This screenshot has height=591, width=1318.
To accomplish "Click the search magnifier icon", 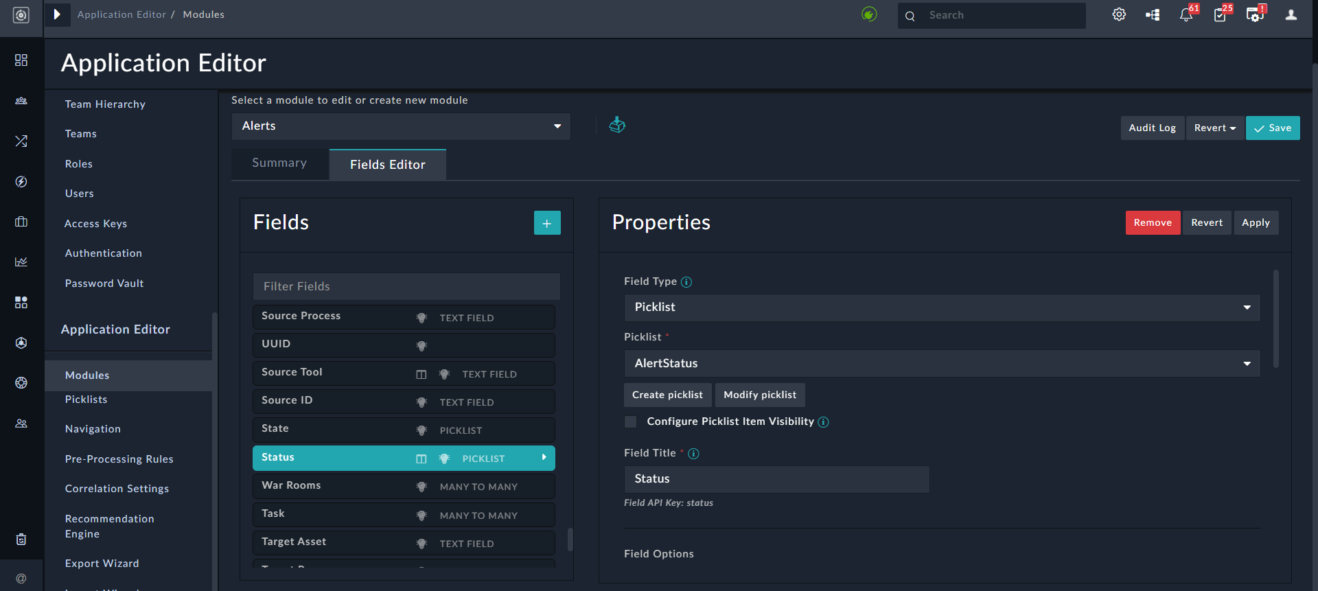I will pos(910,16).
